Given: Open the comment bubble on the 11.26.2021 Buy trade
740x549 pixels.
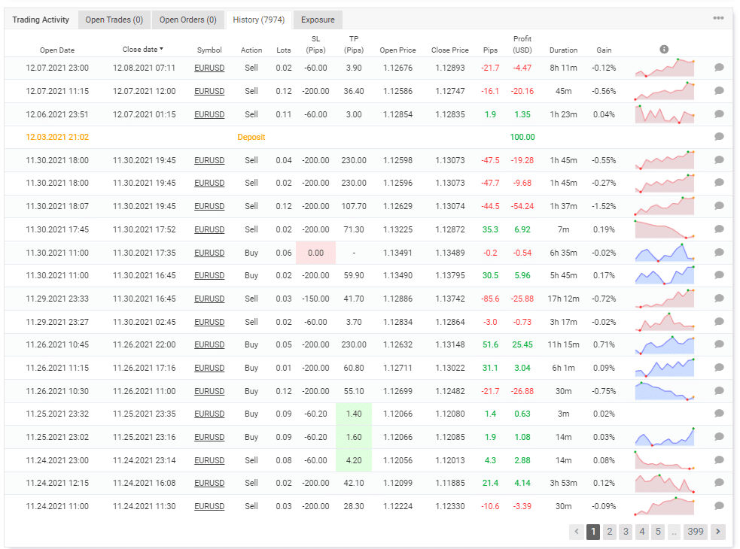Looking at the screenshot, I should (718, 344).
